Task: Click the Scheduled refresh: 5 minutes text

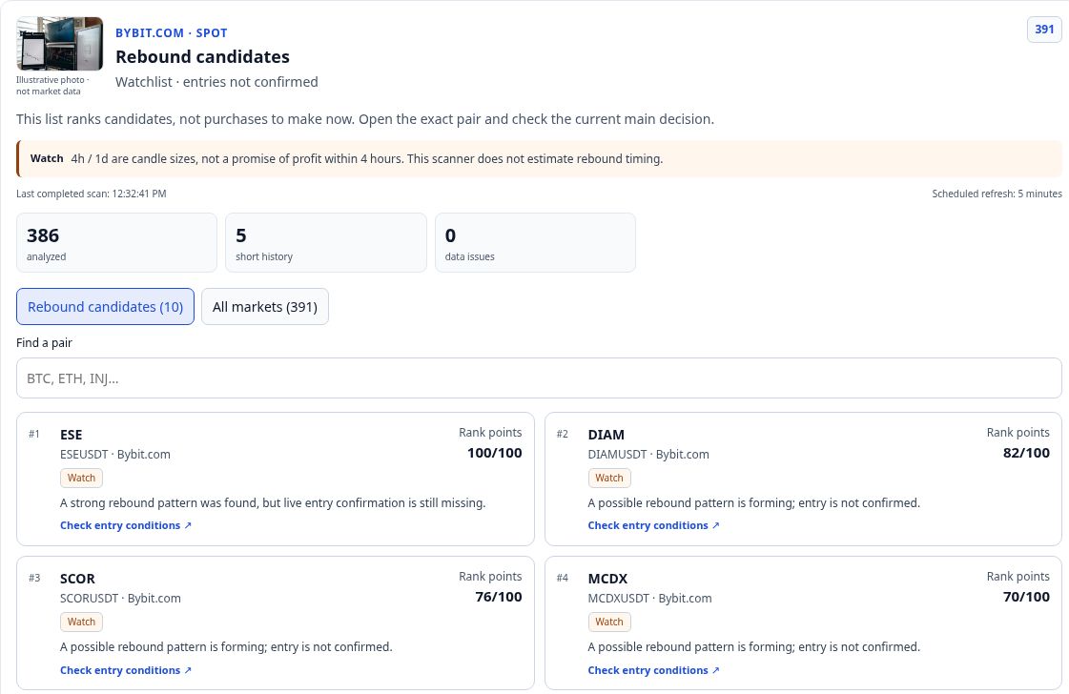Action: click(x=997, y=194)
